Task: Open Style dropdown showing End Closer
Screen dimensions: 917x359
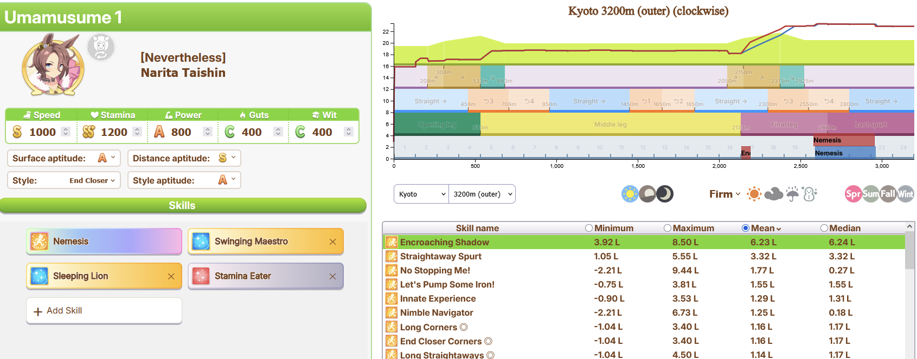Action: pos(64,180)
